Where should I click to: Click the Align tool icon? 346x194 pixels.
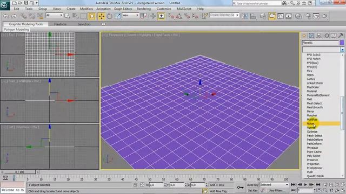[x=253, y=16]
